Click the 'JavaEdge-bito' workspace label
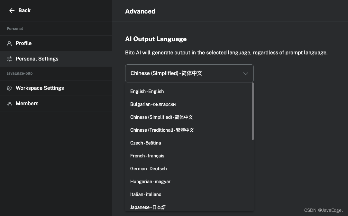348x216 pixels. click(20, 73)
